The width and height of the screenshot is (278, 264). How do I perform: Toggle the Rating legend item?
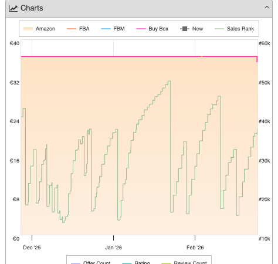tap(136, 262)
